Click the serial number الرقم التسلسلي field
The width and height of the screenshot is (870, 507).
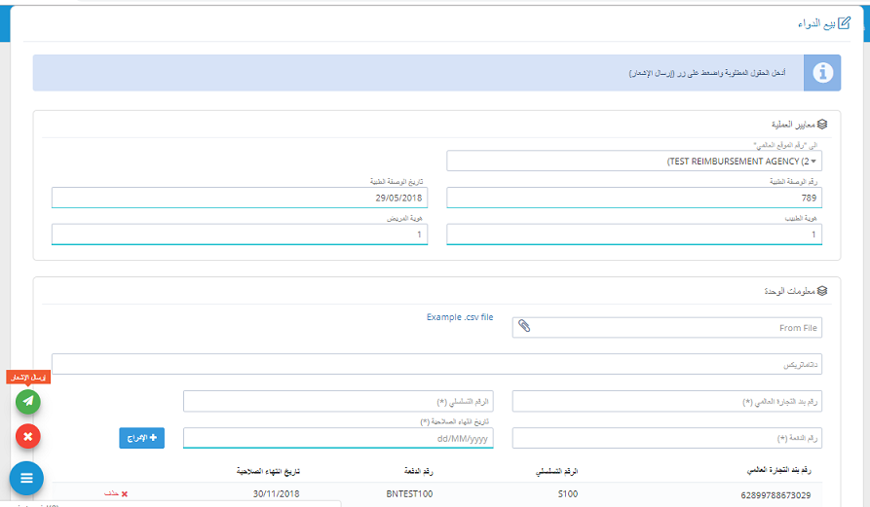pos(339,401)
